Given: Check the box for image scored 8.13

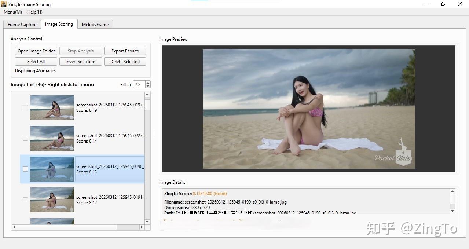Looking at the screenshot, I should pyautogui.click(x=25, y=169).
